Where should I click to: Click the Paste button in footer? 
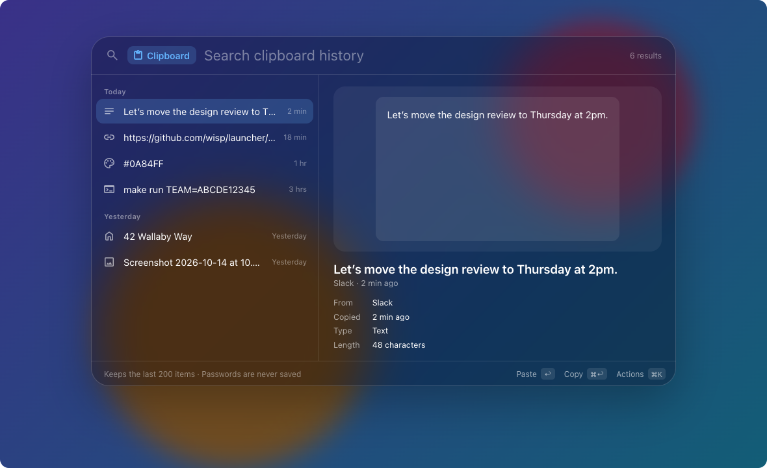click(x=535, y=374)
